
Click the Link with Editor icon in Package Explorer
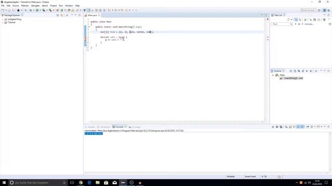click(62, 15)
